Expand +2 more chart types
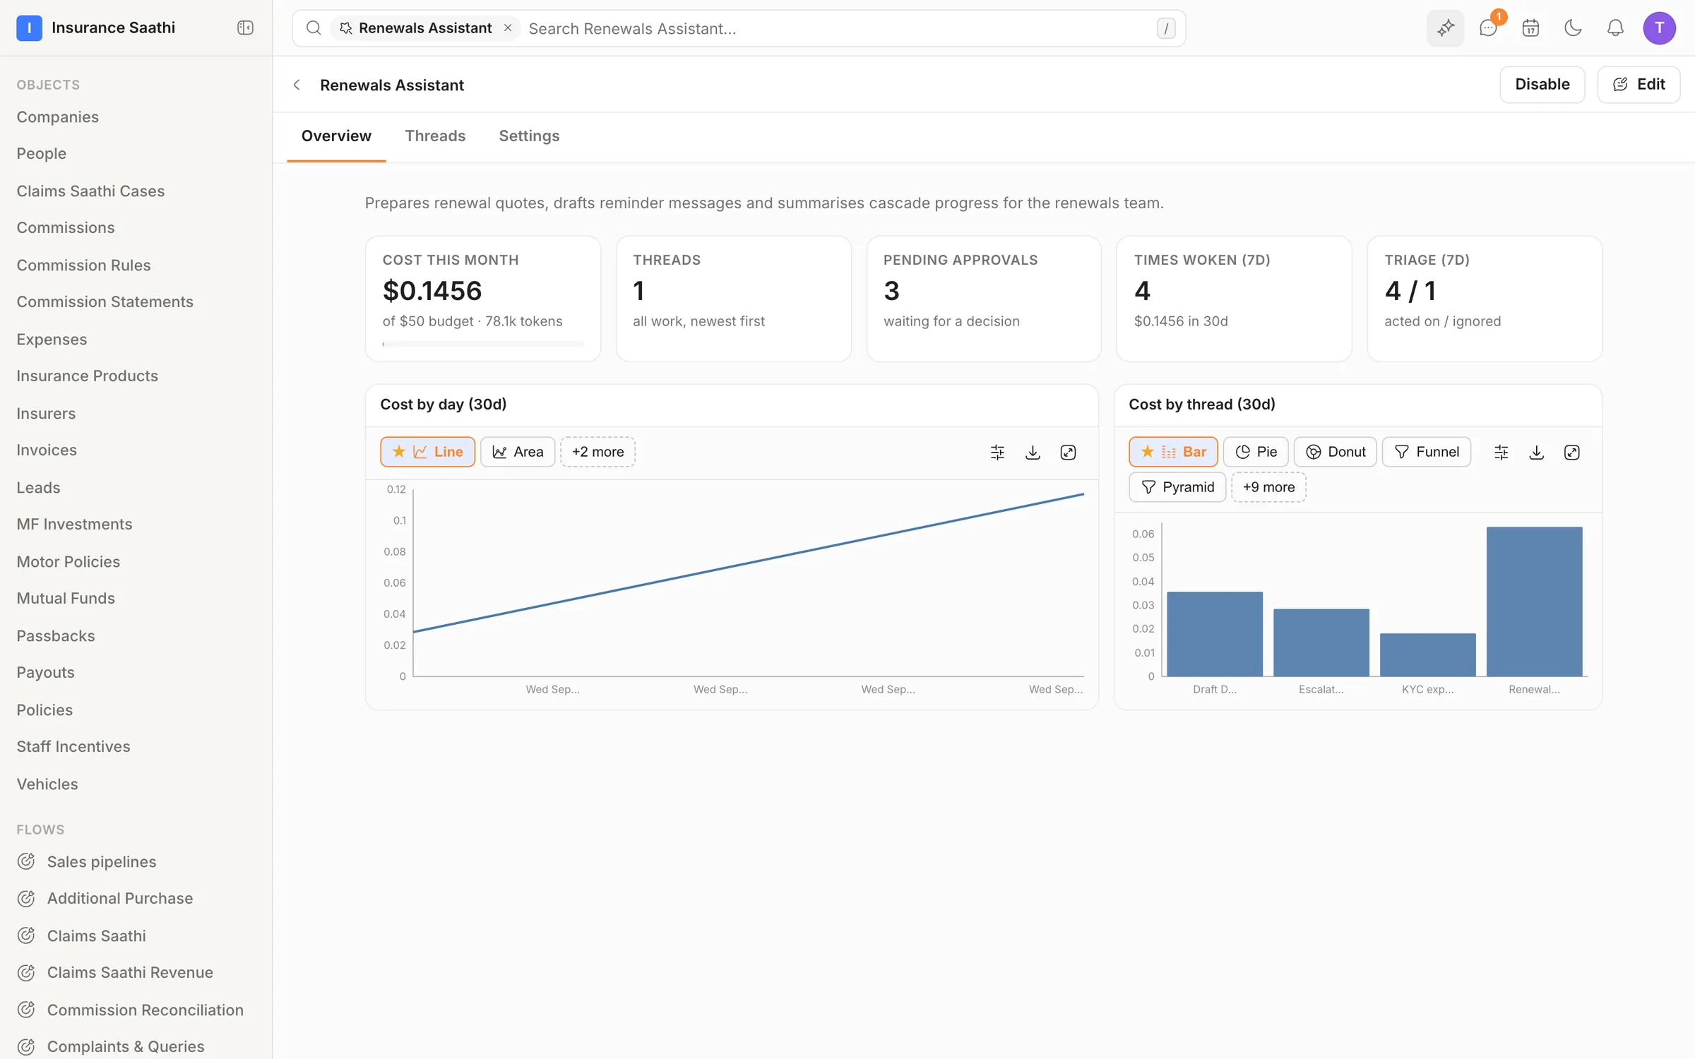Screen dimensions: 1695x1059 click(x=597, y=452)
